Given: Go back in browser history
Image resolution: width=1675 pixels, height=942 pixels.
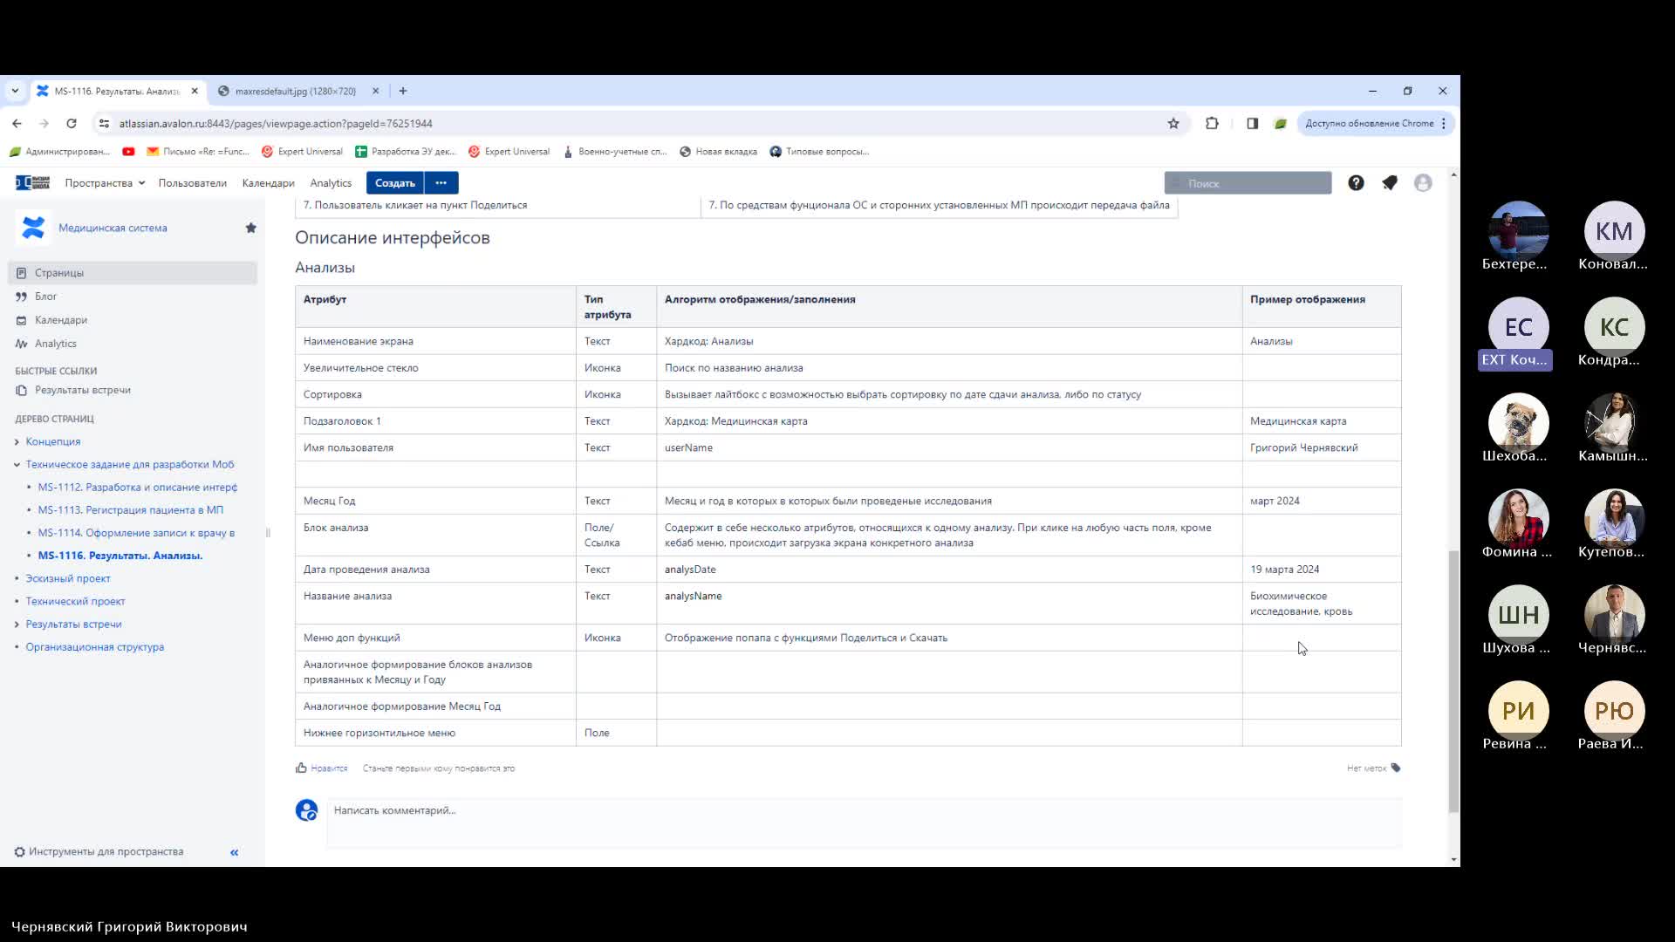Looking at the screenshot, I should (x=17, y=123).
